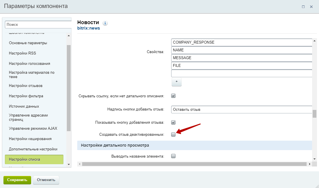
Task: Open Дополнительные настройки section
Action: click(33, 149)
